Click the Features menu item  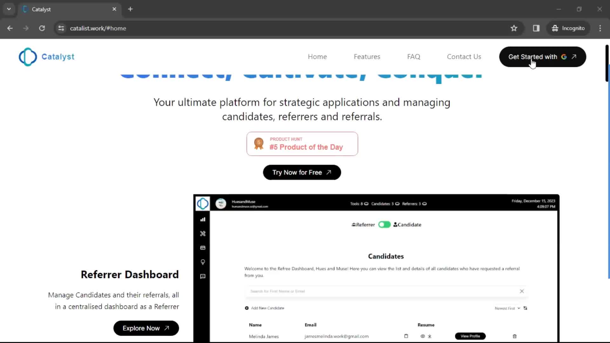[367, 57]
